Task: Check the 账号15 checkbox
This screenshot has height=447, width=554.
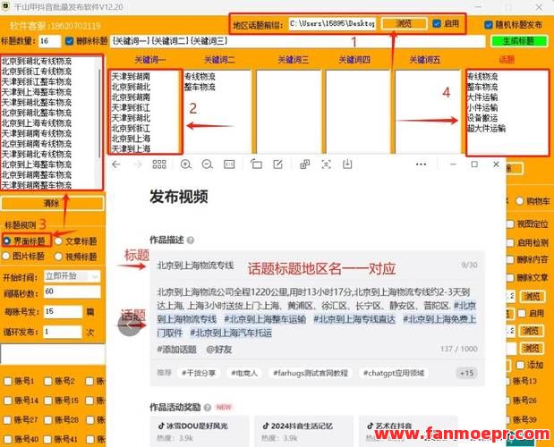Action: (x=48, y=401)
